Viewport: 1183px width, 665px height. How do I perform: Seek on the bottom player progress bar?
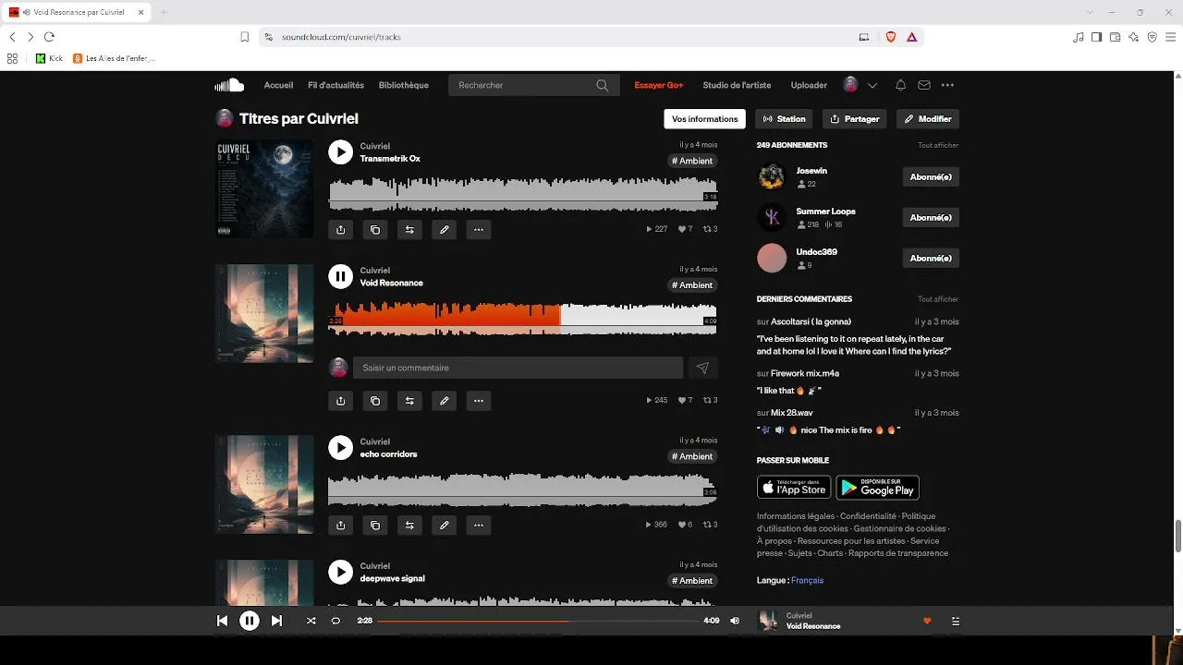[x=538, y=621]
